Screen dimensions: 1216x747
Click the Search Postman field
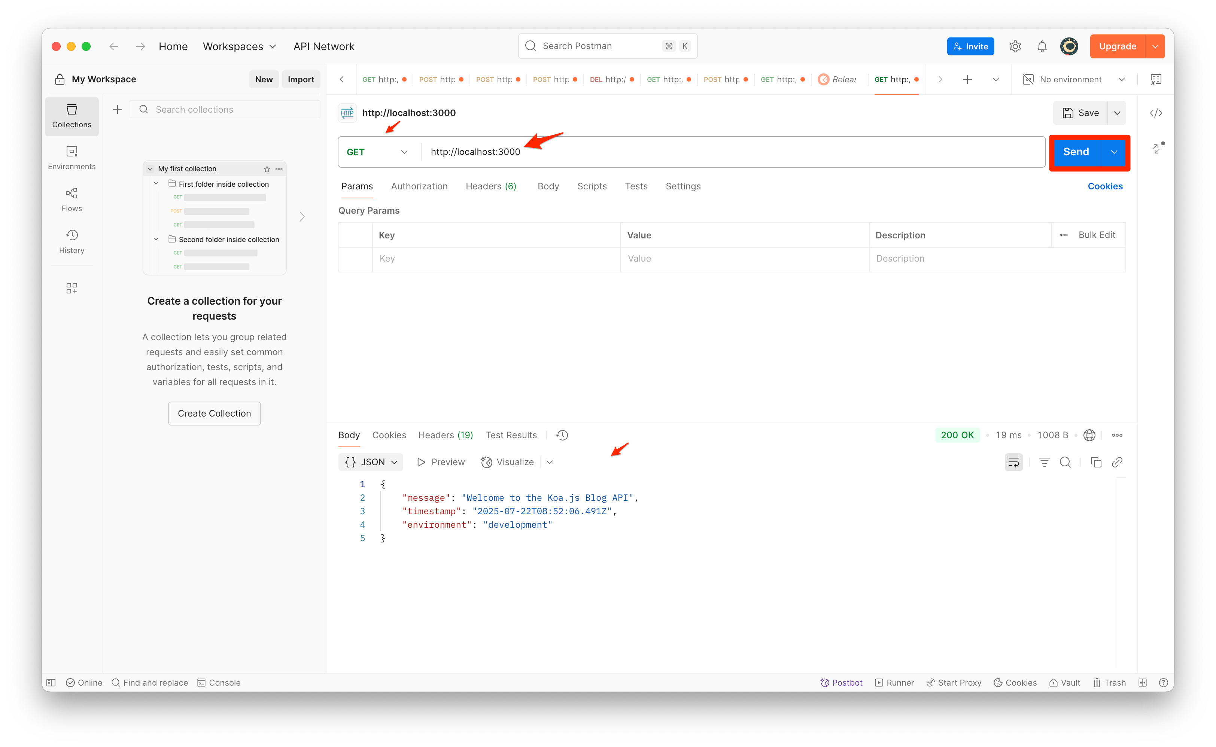pos(608,46)
